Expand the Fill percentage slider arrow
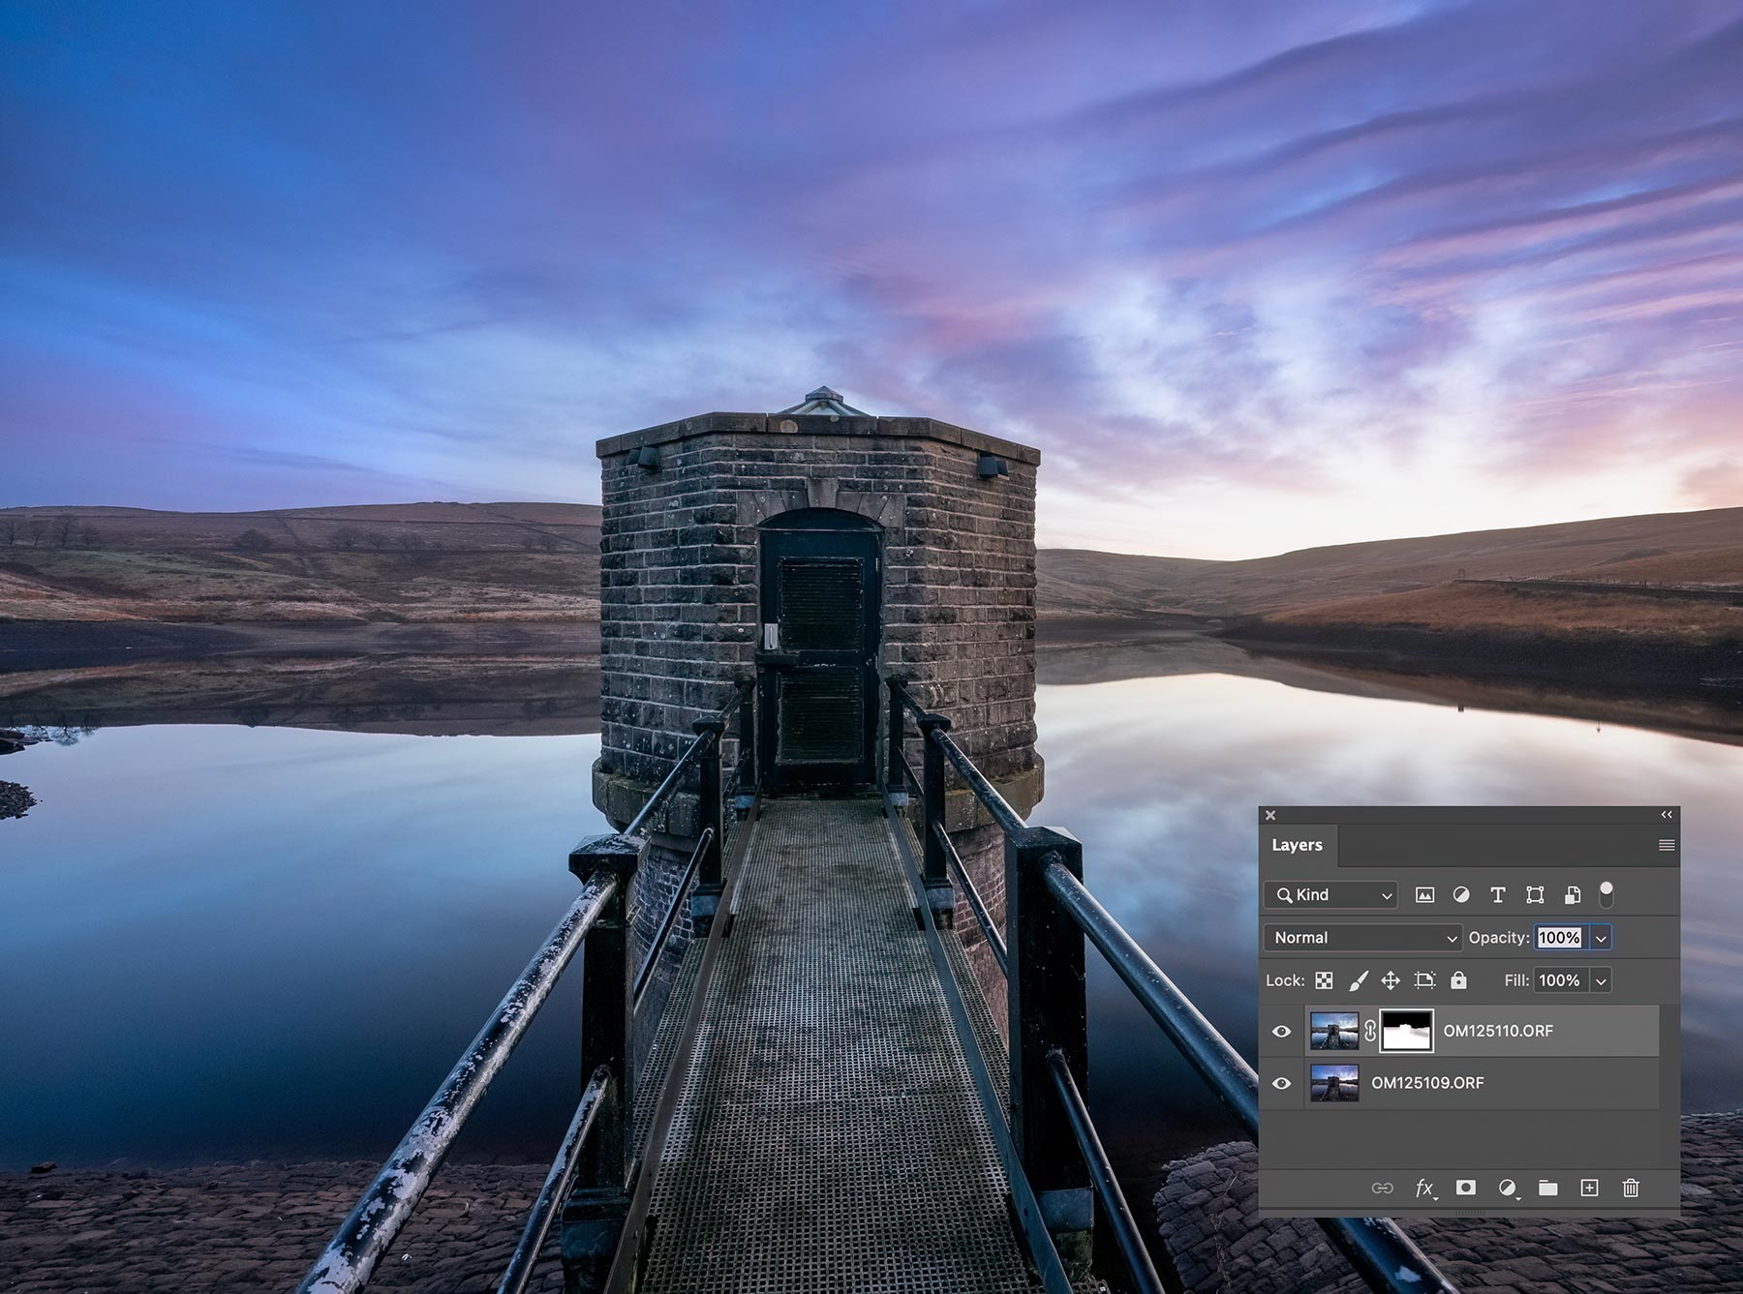The image size is (1743, 1294). pyautogui.click(x=1601, y=980)
